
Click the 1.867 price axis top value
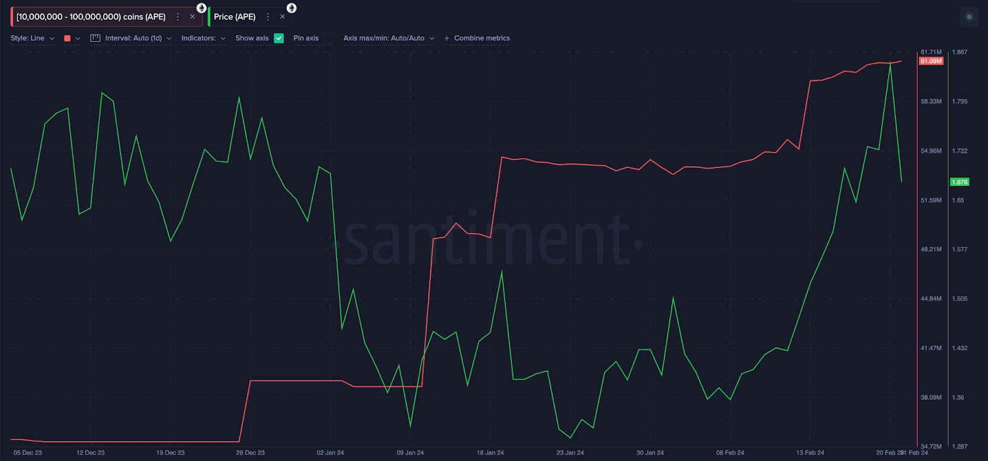(960, 53)
